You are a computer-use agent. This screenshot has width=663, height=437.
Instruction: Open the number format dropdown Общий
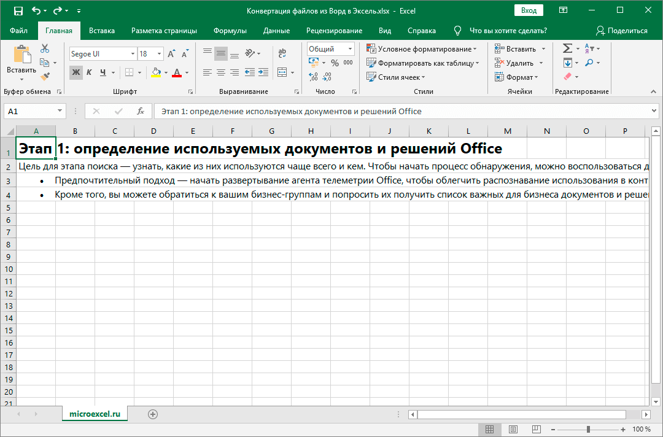coord(350,49)
